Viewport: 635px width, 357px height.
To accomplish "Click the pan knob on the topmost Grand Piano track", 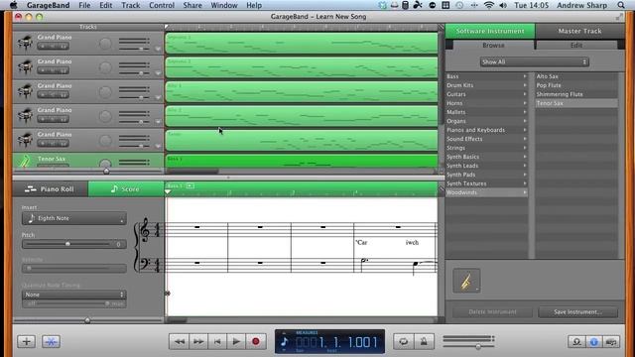I will point(105,44).
